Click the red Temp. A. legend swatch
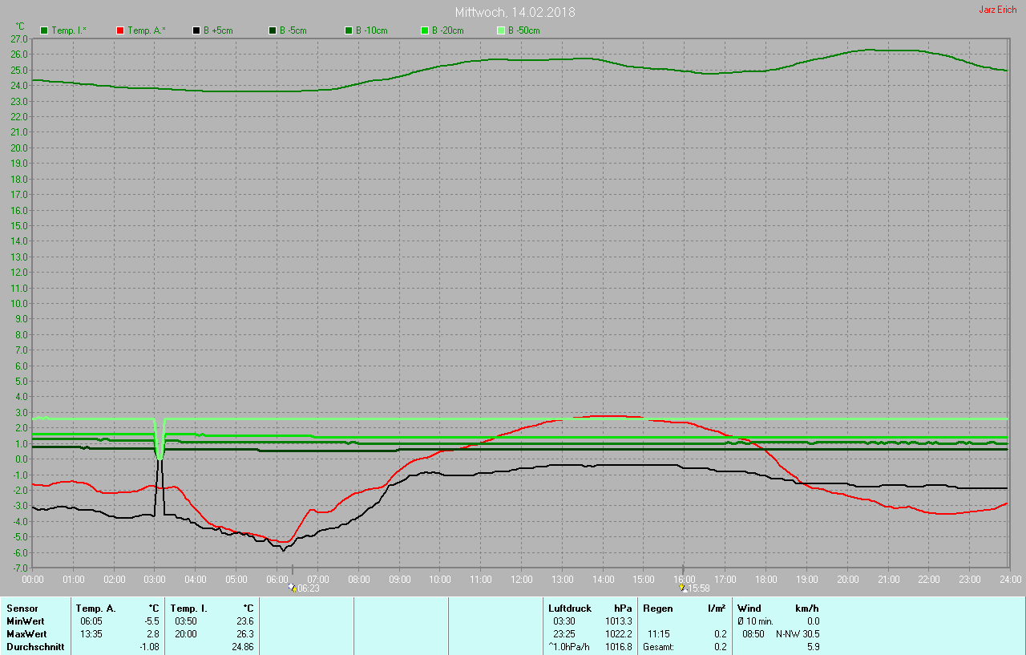This screenshot has height=655, width=1026. point(120,30)
